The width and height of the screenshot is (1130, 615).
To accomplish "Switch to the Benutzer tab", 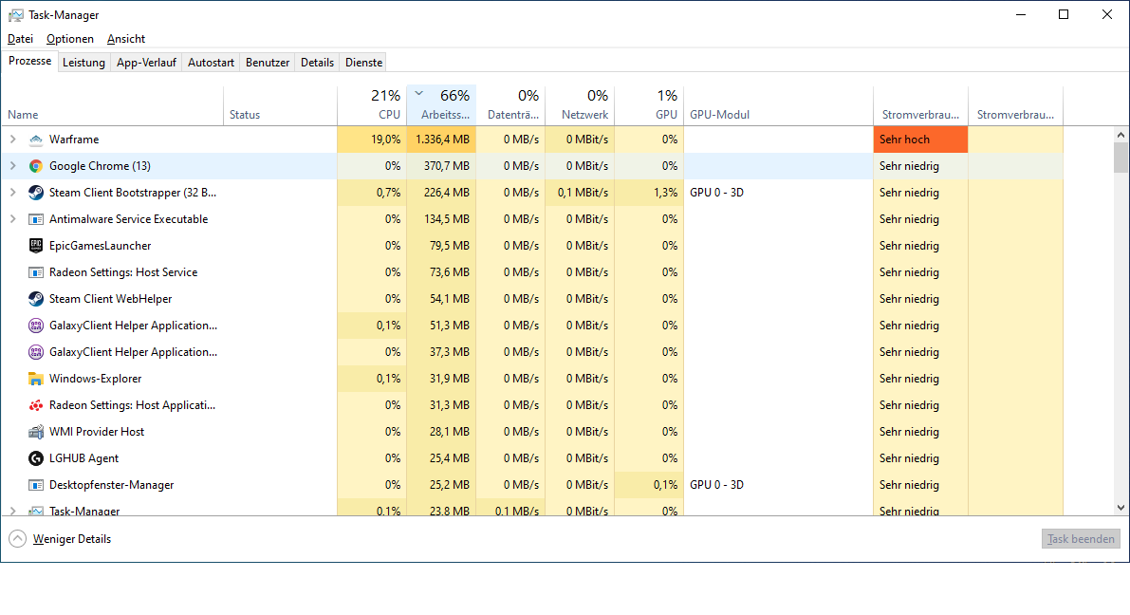I will 268,63.
